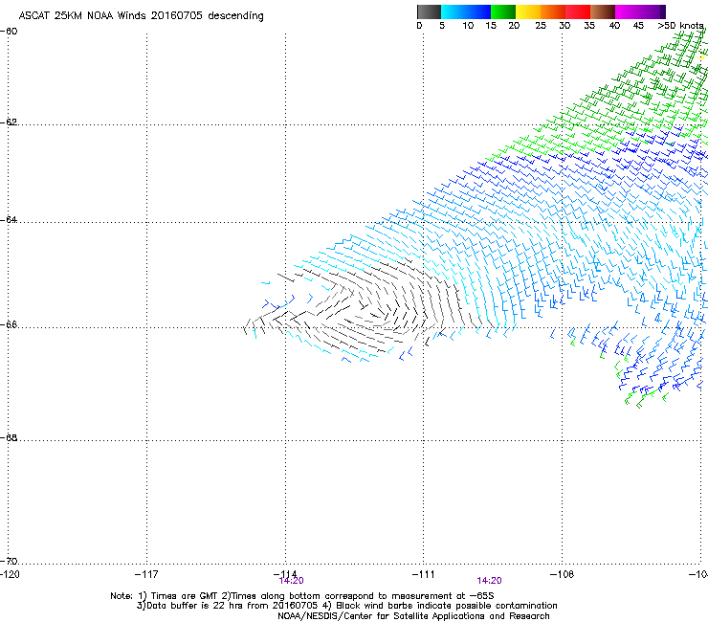Click the 'Data buffer is 22 hrs' note

346,606
